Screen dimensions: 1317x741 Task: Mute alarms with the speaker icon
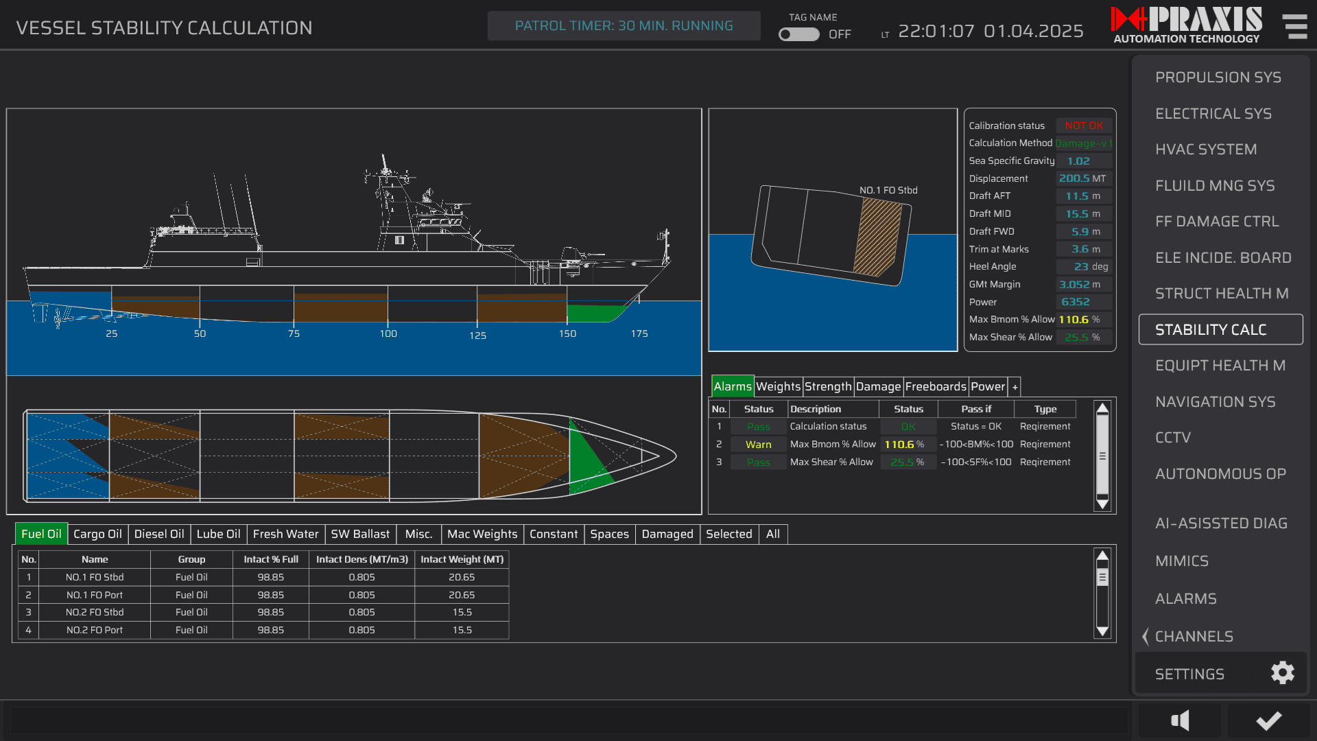click(1179, 720)
